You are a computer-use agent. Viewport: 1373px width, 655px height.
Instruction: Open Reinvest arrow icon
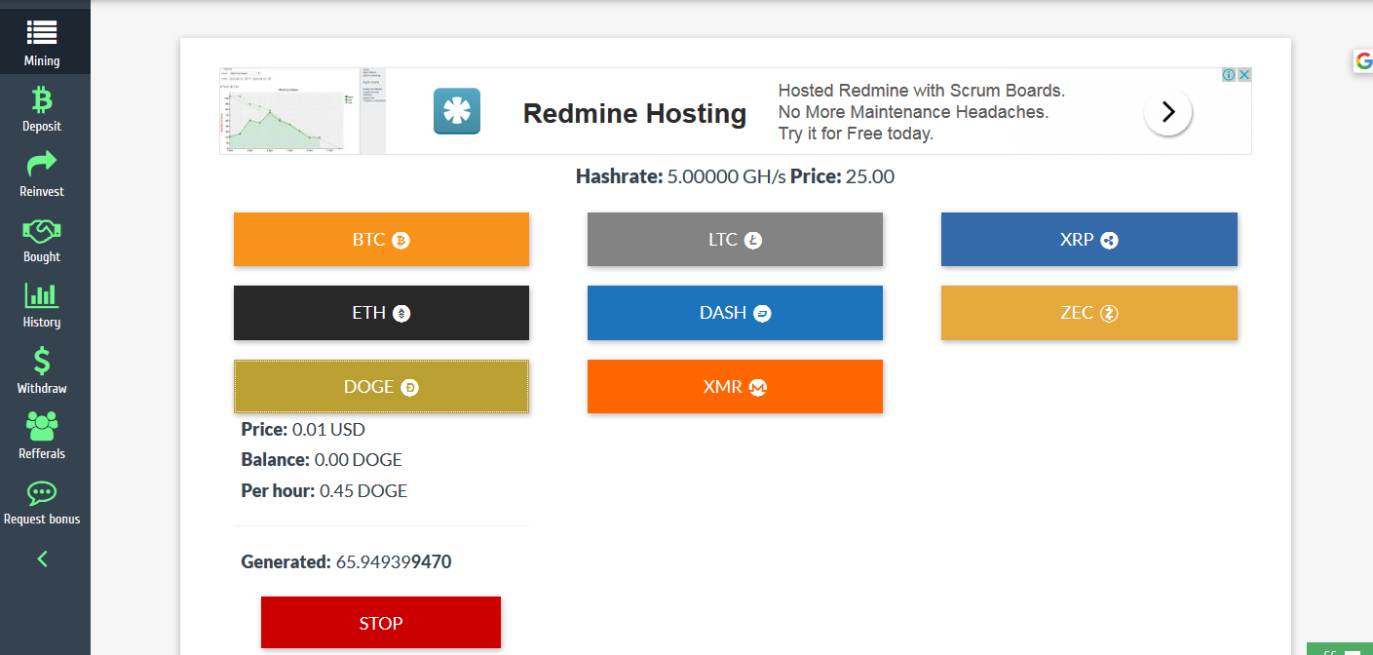click(x=42, y=164)
